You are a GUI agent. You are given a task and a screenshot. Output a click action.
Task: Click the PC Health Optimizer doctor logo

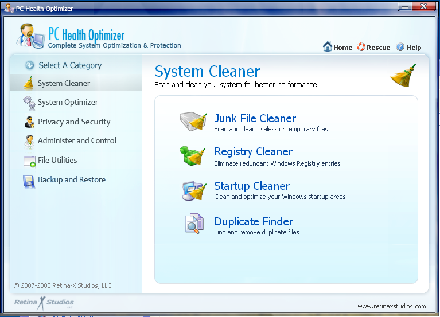[x=30, y=36]
